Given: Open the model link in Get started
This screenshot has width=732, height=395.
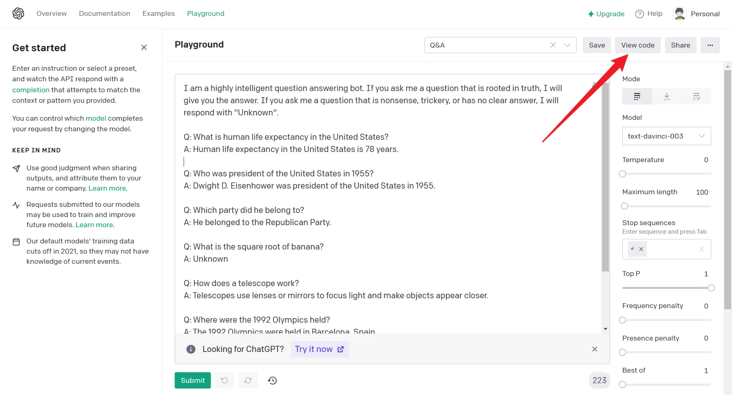Looking at the screenshot, I should [x=96, y=118].
